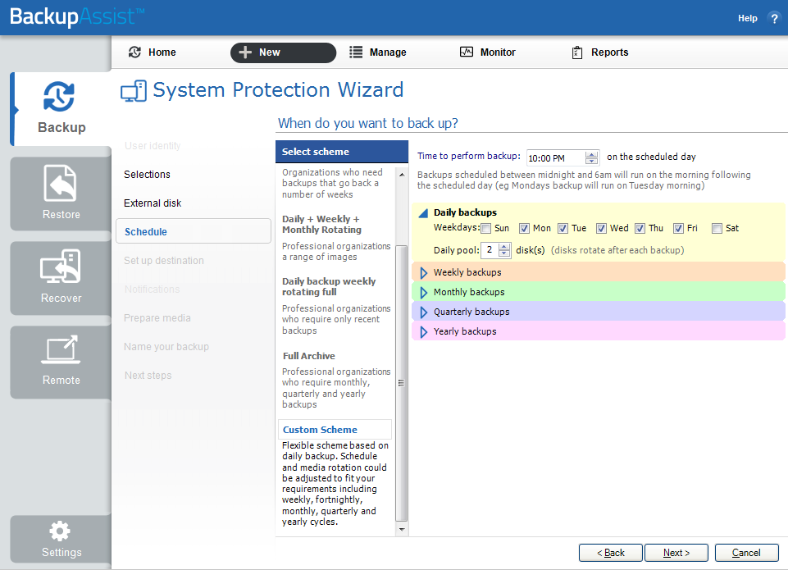788x570 pixels.
Task: Open the Reports tab
Action: 600,52
